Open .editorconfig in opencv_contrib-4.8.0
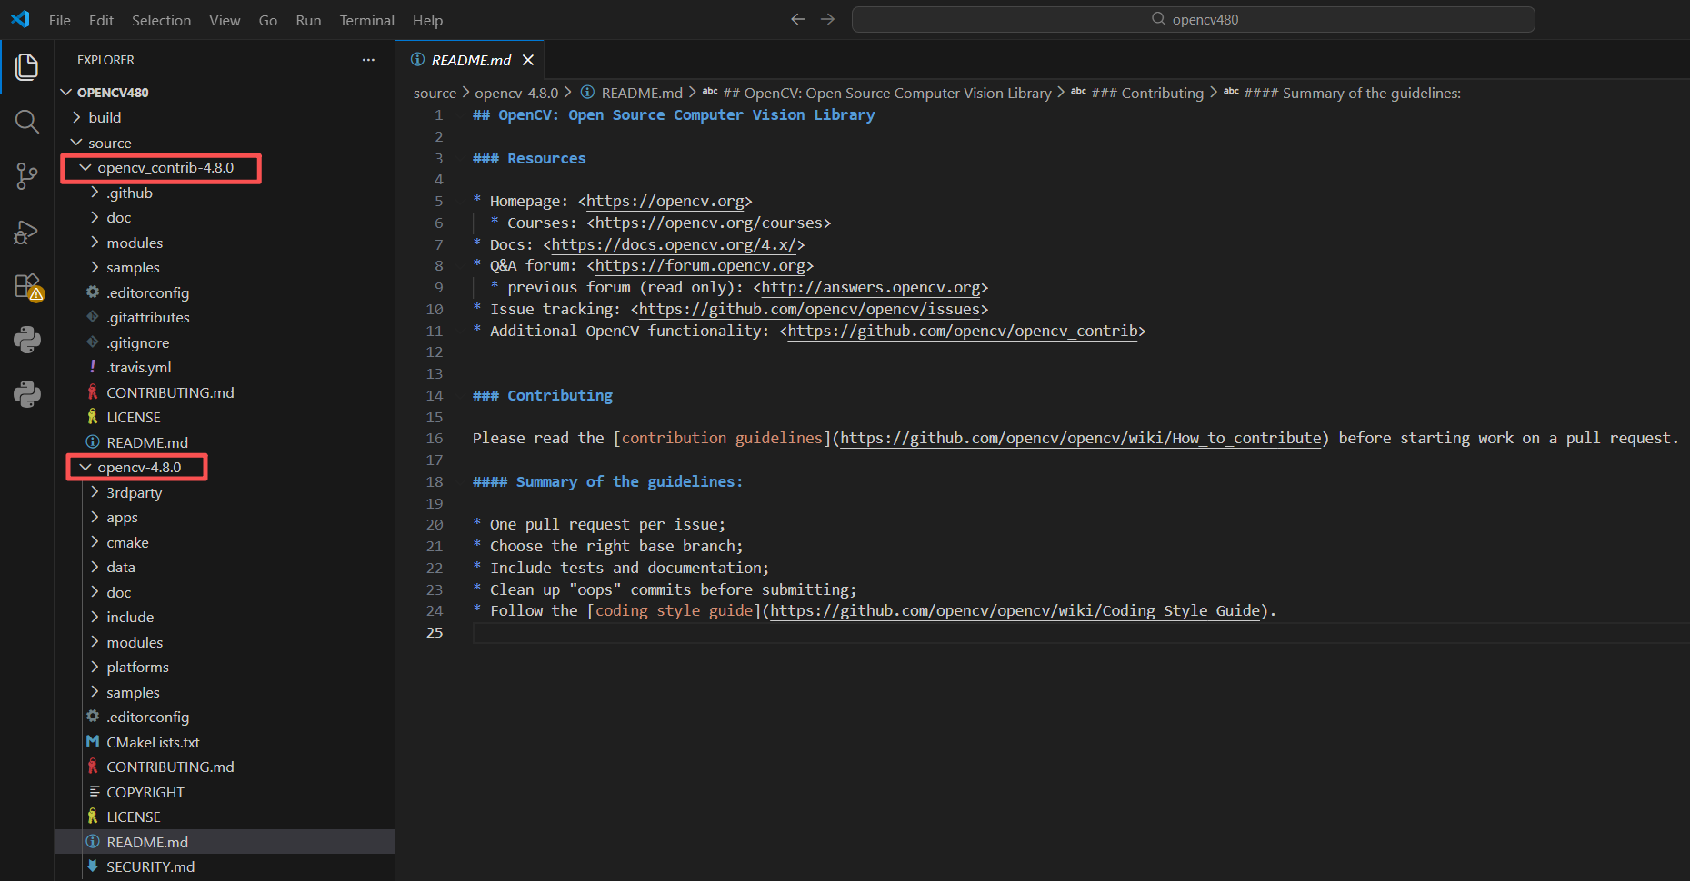The image size is (1690, 881). [225, 292]
